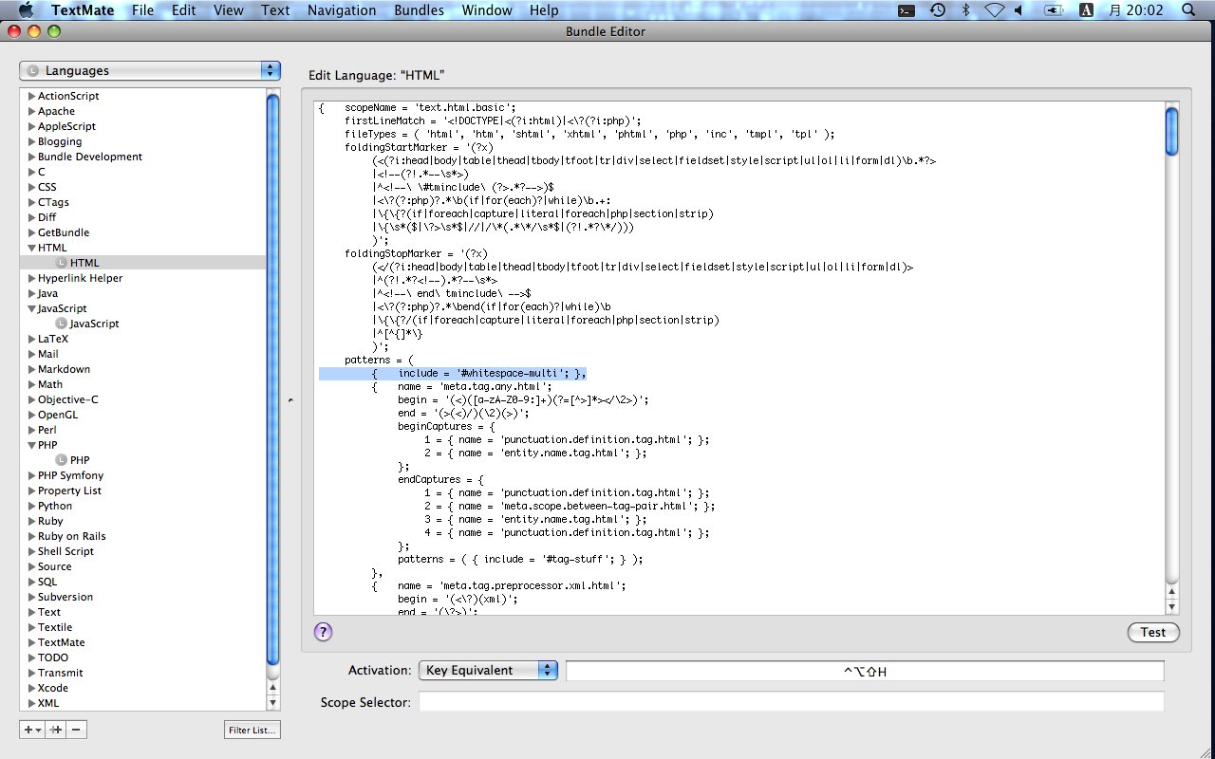Open Spotlight search in menu bar
This screenshot has height=759, width=1215.
1188,10
